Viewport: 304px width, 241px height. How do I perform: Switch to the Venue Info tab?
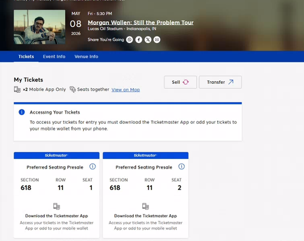[x=86, y=56]
